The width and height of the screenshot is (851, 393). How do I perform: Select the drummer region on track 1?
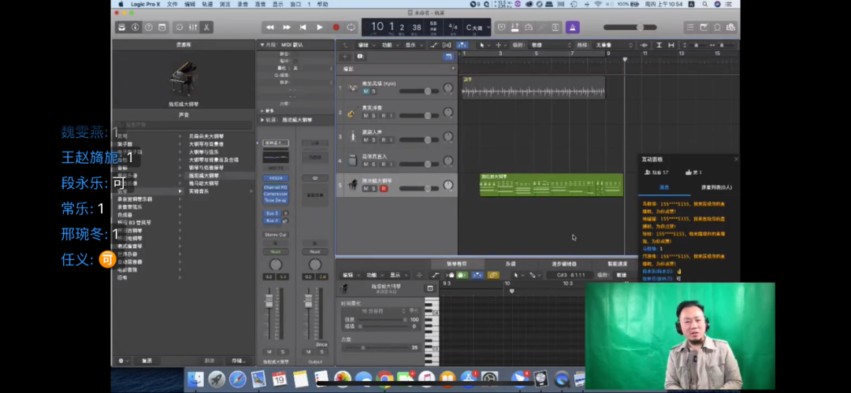pos(533,87)
